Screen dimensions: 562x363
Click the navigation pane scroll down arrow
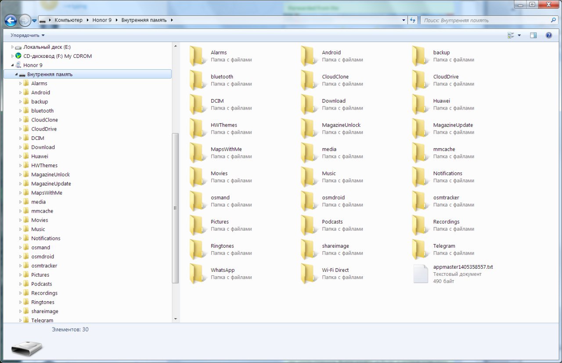(x=176, y=319)
